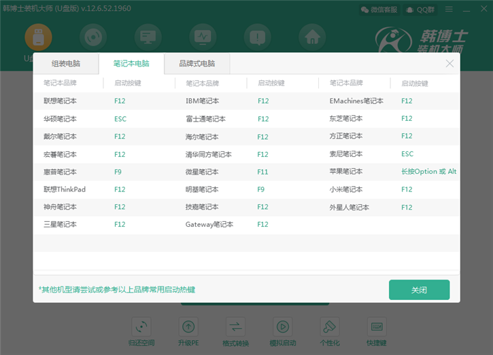Click the 联想笔记本 row entry
Image resolution: width=493 pixels, height=355 pixels.
pyautogui.click(x=61, y=101)
